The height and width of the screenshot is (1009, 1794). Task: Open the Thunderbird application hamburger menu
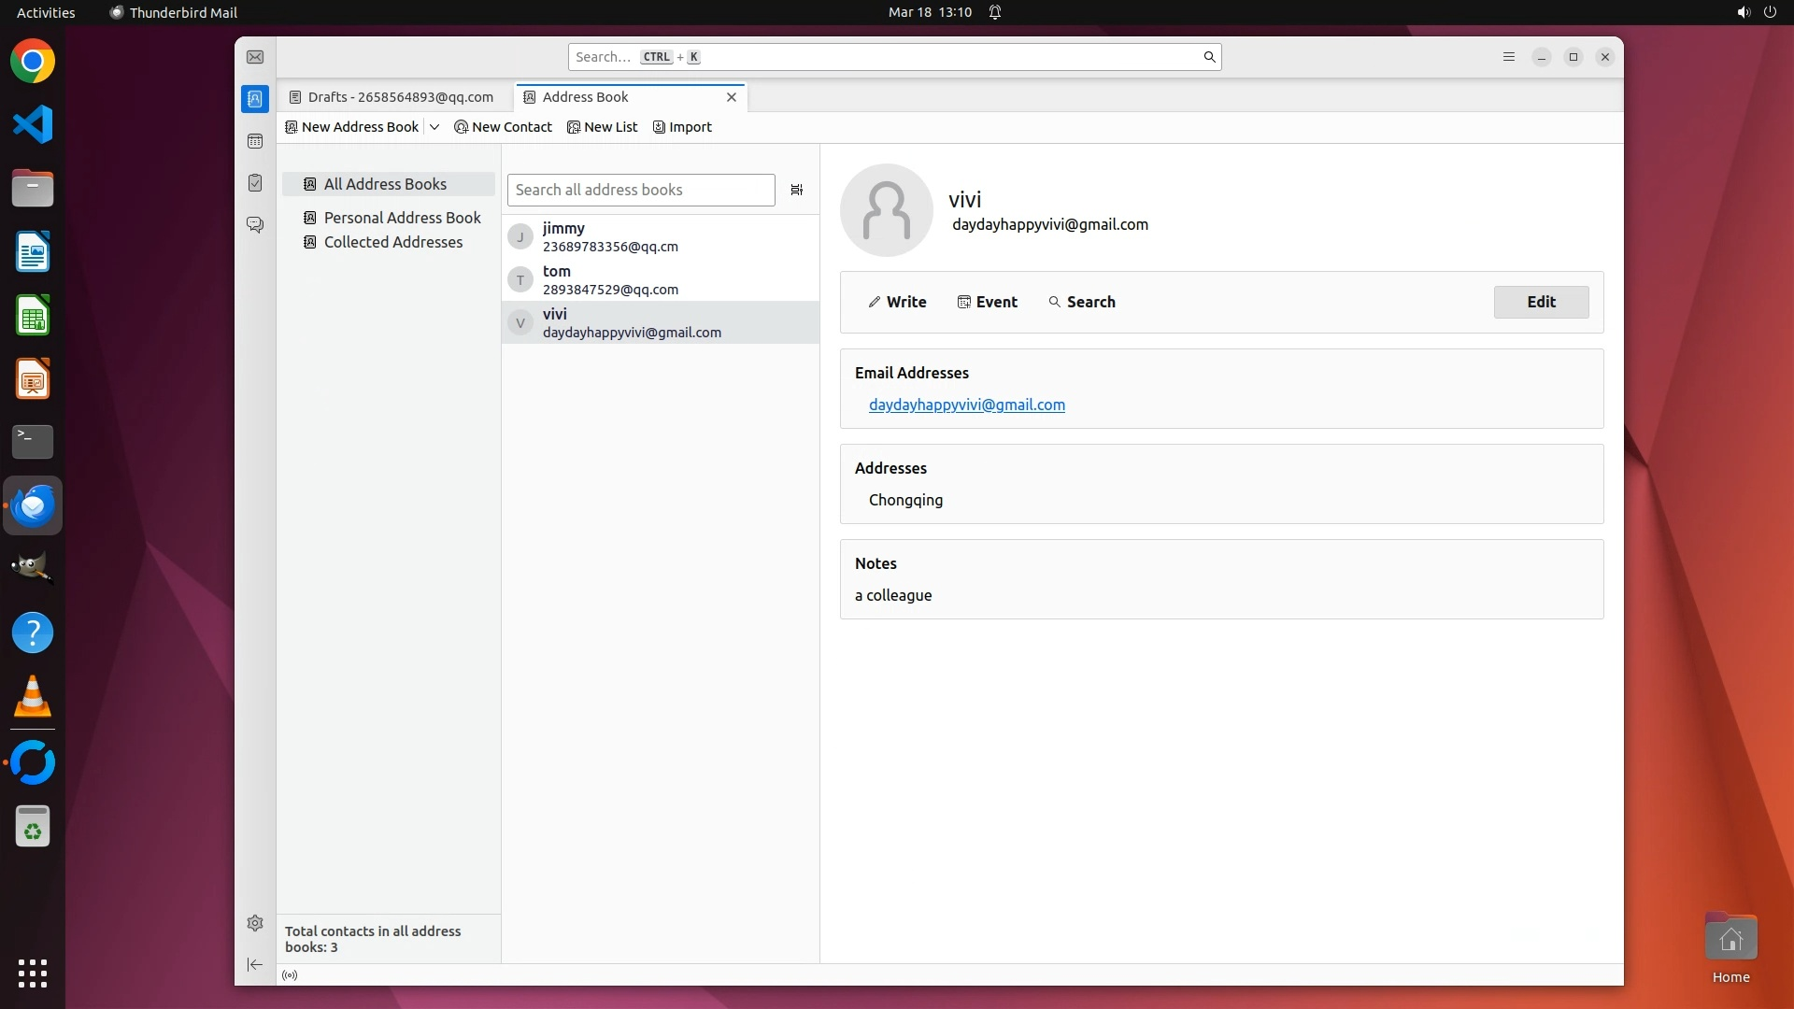[1508, 57]
